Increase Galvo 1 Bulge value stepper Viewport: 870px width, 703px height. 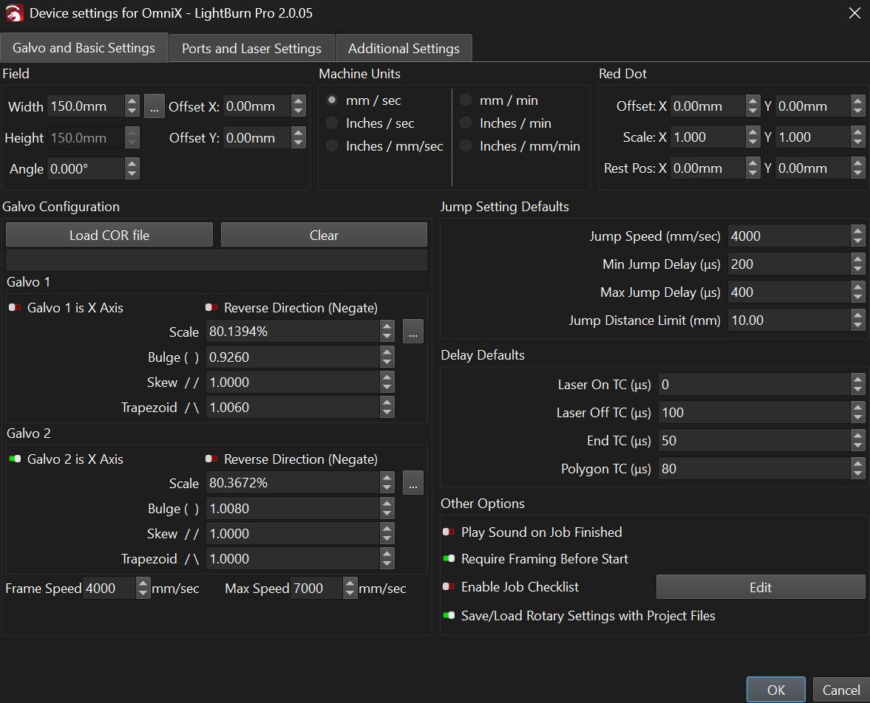click(387, 352)
